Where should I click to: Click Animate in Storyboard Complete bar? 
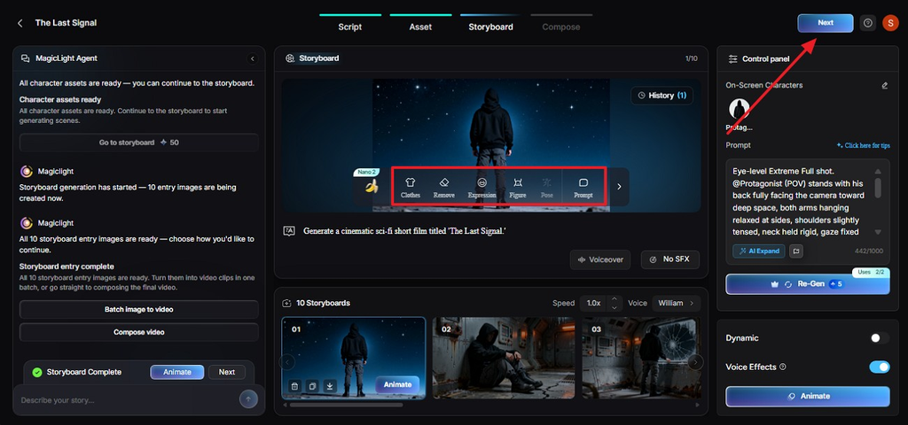click(177, 373)
